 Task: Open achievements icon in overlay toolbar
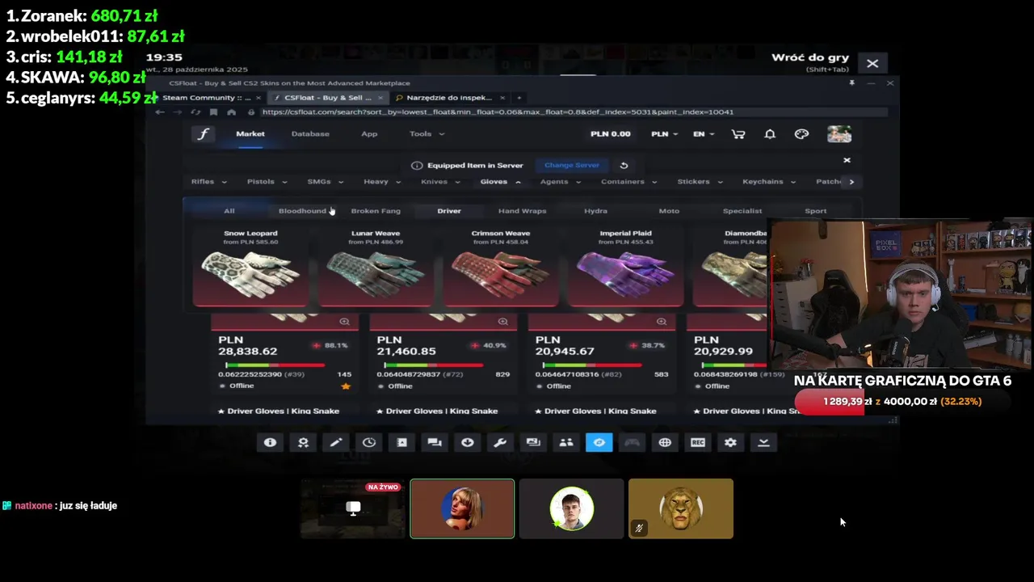[x=303, y=442]
